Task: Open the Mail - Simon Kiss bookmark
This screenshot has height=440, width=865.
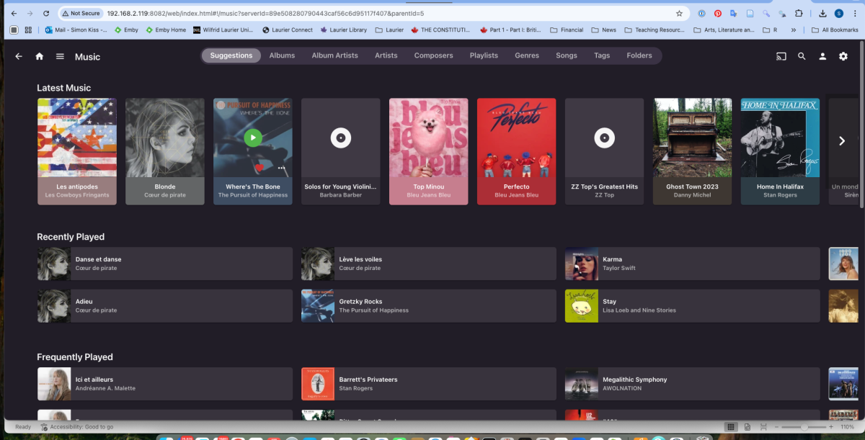Action: [x=76, y=30]
